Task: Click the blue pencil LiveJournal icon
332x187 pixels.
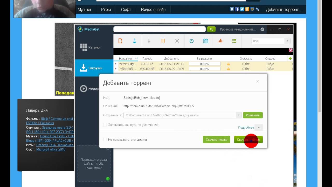Action: pyautogui.click(x=257, y=9)
